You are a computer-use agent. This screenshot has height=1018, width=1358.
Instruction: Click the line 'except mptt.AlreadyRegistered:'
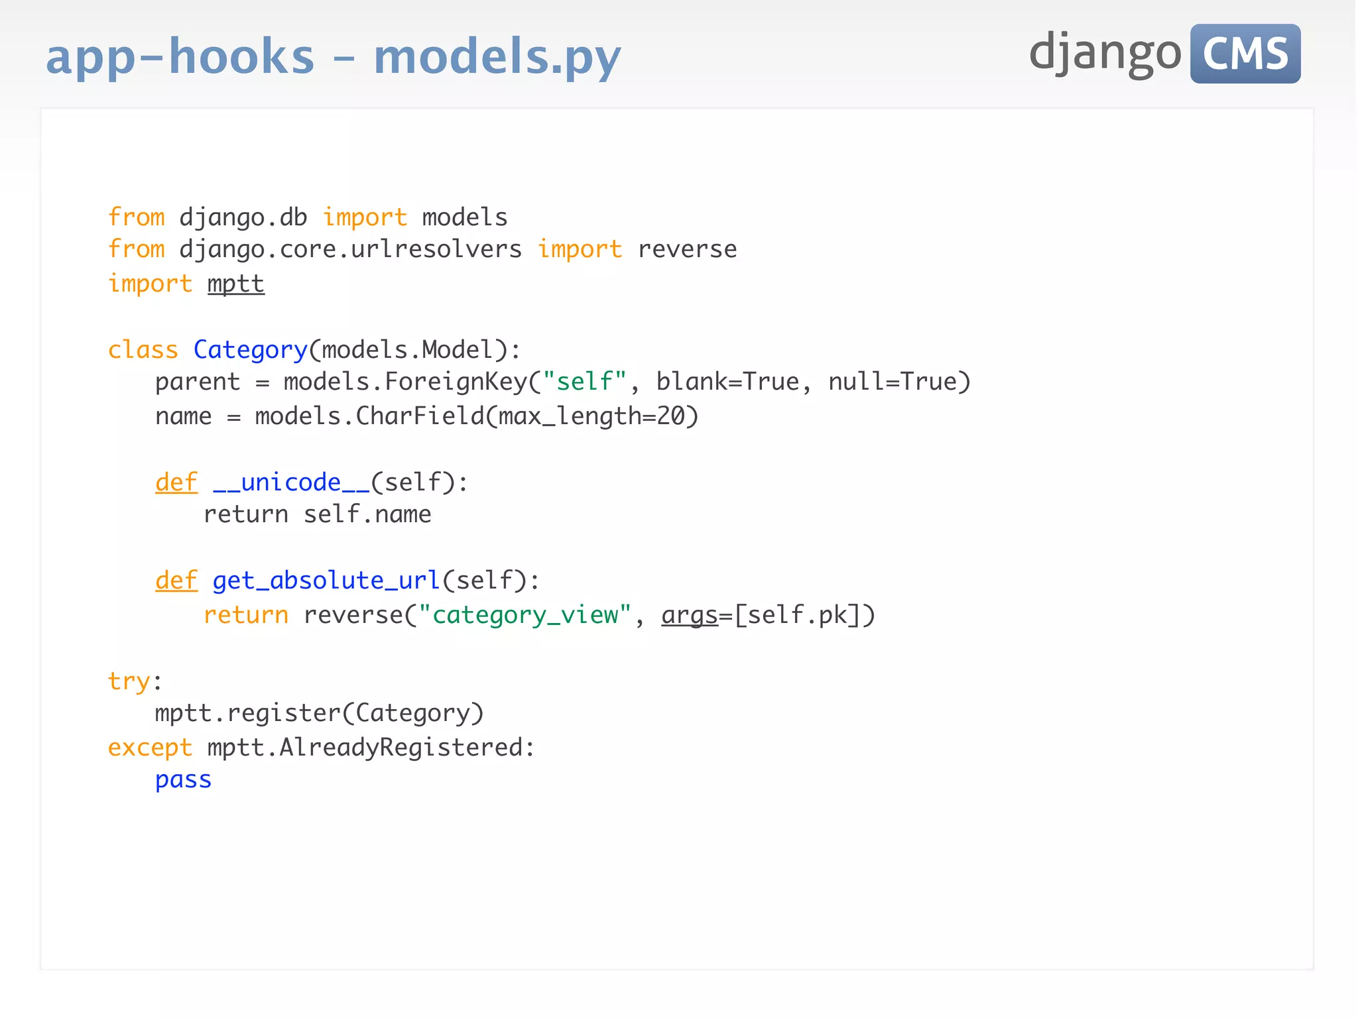tap(322, 748)
